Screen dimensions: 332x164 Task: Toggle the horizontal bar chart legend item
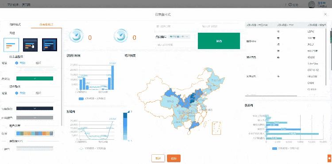pos(286,149)
